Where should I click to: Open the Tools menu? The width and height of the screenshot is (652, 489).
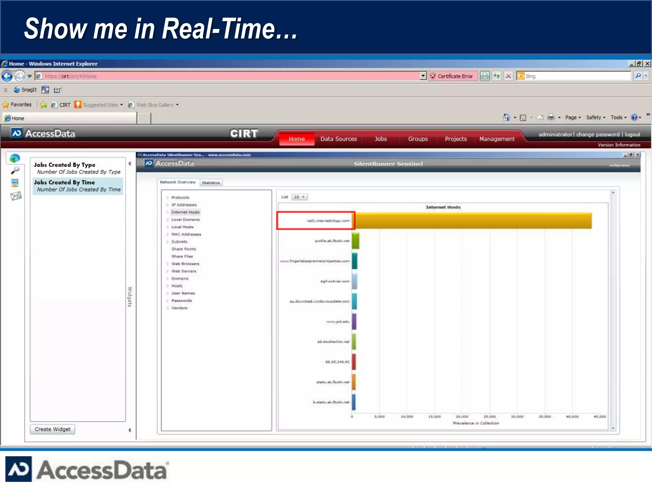point(619,117)
